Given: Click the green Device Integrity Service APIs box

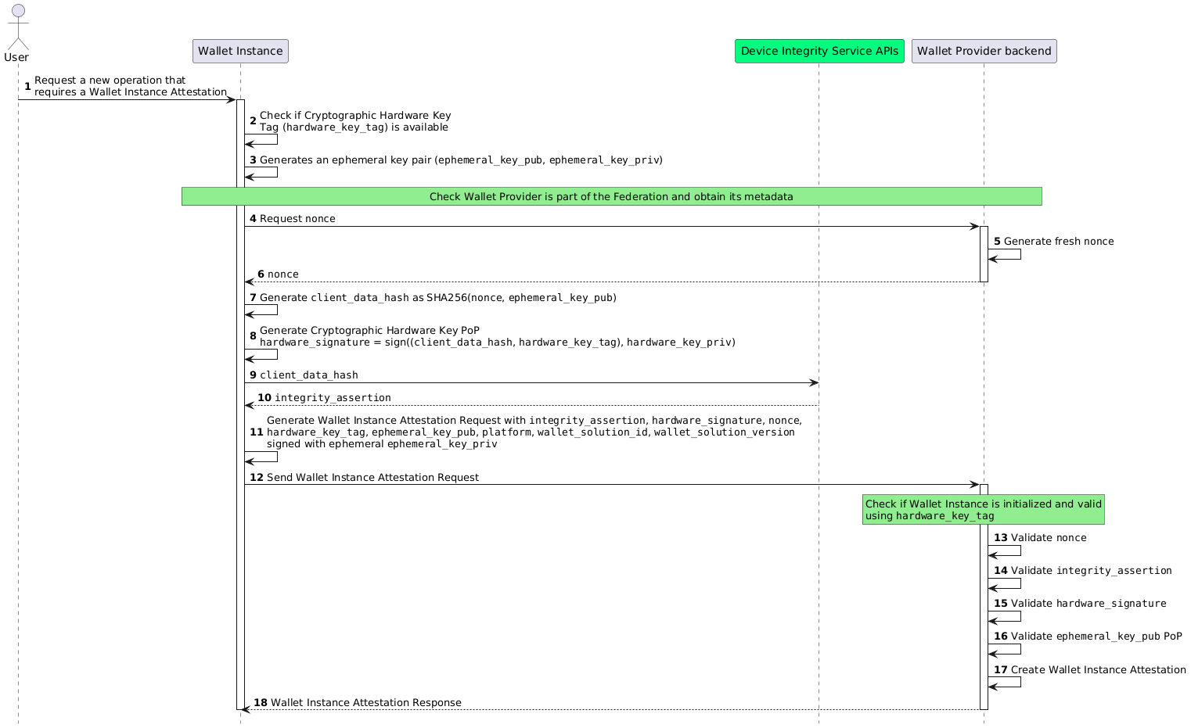Looking at the screenshot, I should tap(819, 51).
